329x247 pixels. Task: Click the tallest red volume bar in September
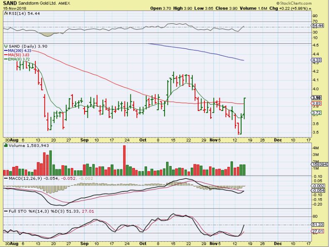(124, 160)
